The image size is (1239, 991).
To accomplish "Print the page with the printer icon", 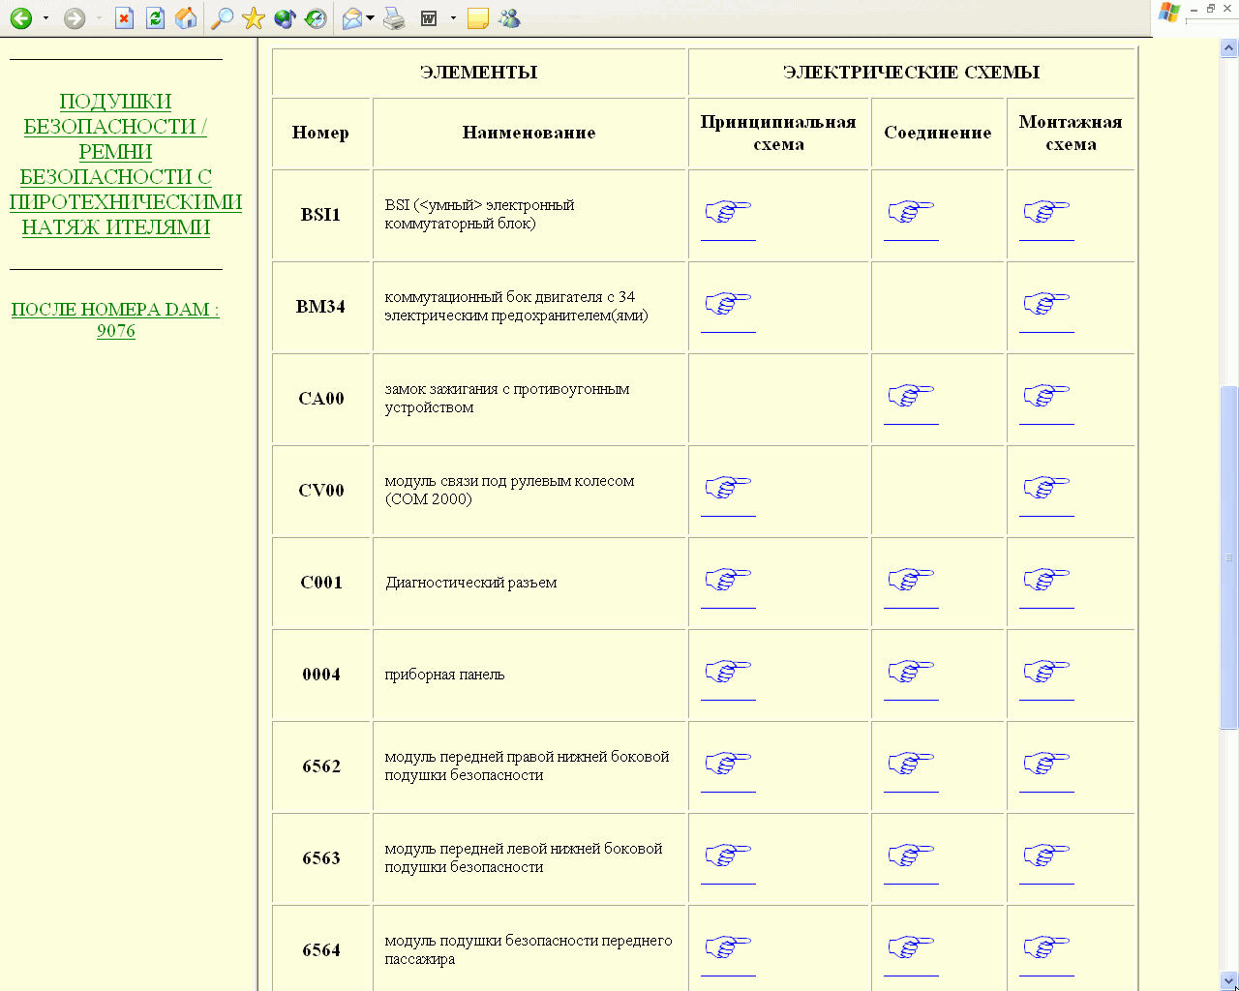I will click(394, 18).
